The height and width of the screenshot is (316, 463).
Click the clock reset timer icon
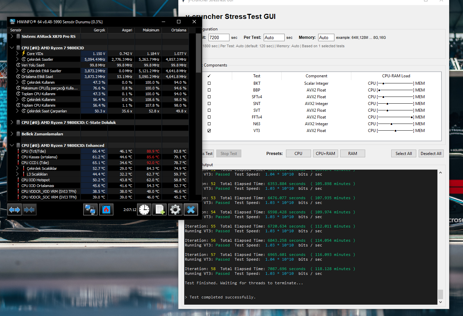(x=144, y=210)
